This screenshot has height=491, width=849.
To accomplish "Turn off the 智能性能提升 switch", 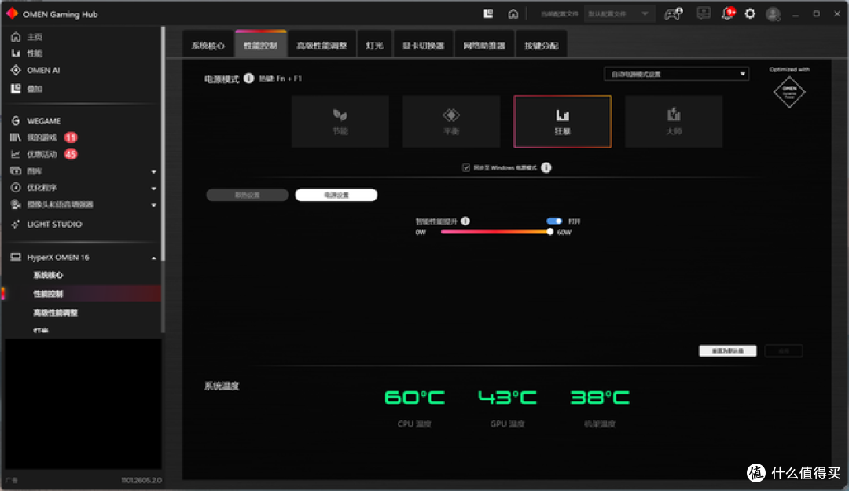I will (x=554, y=221).
